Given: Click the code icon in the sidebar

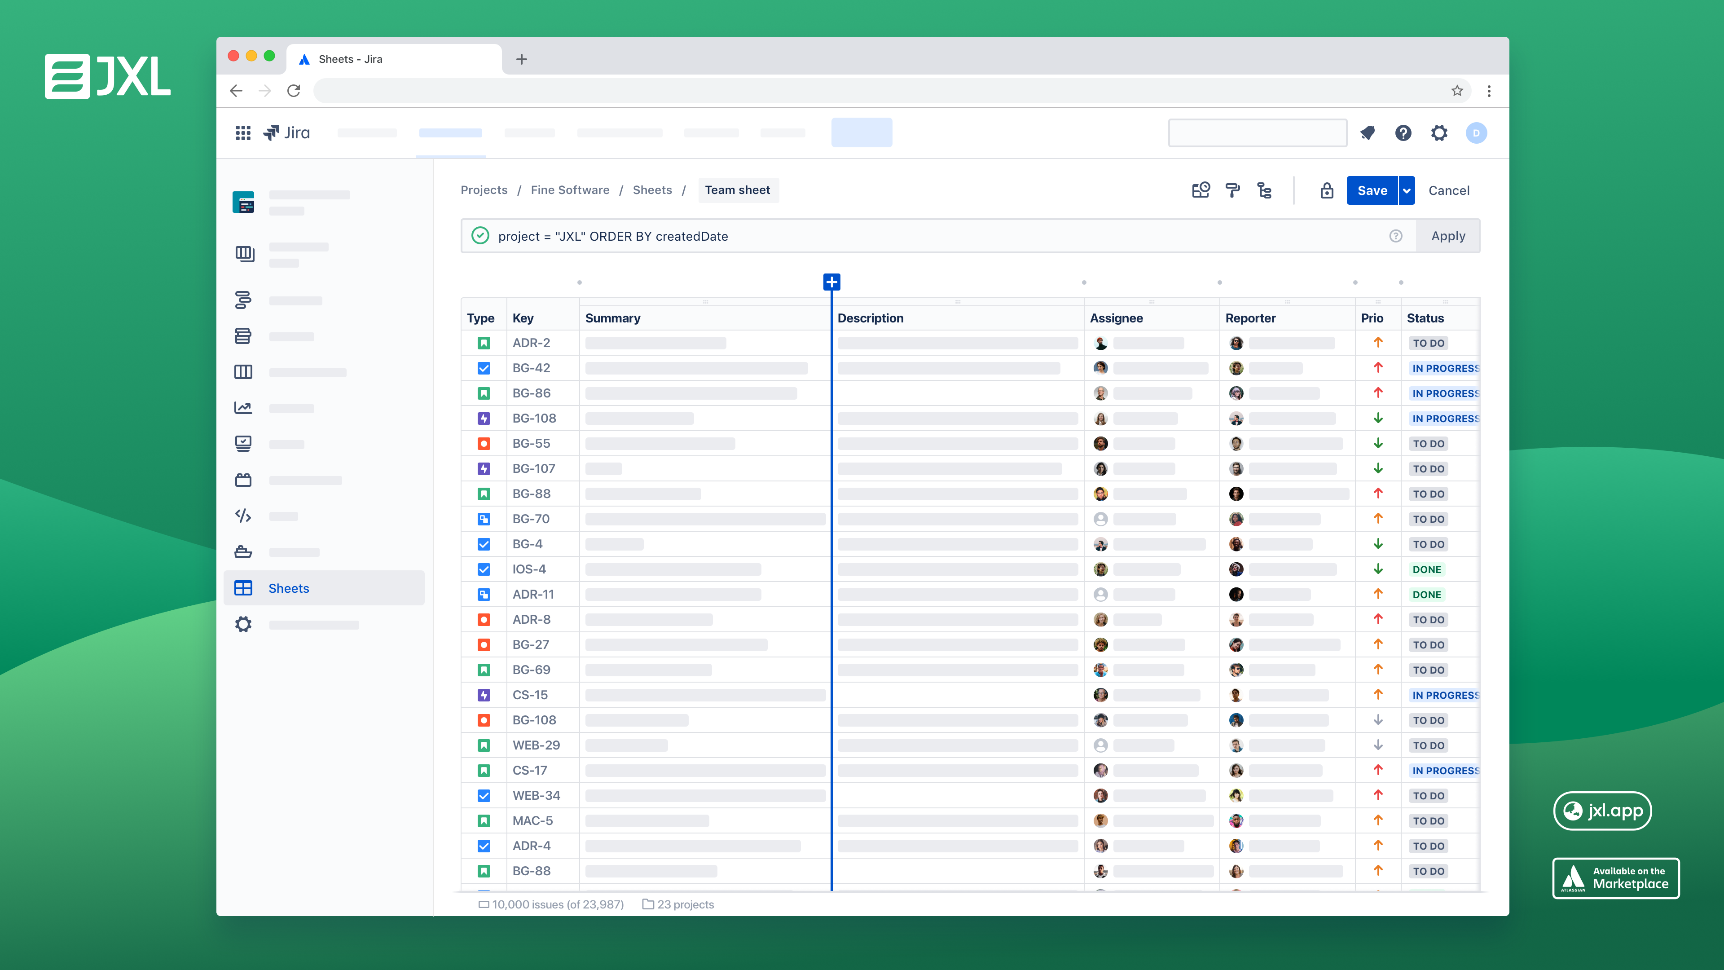Looking at the screenshot, I should coord(243,516).
